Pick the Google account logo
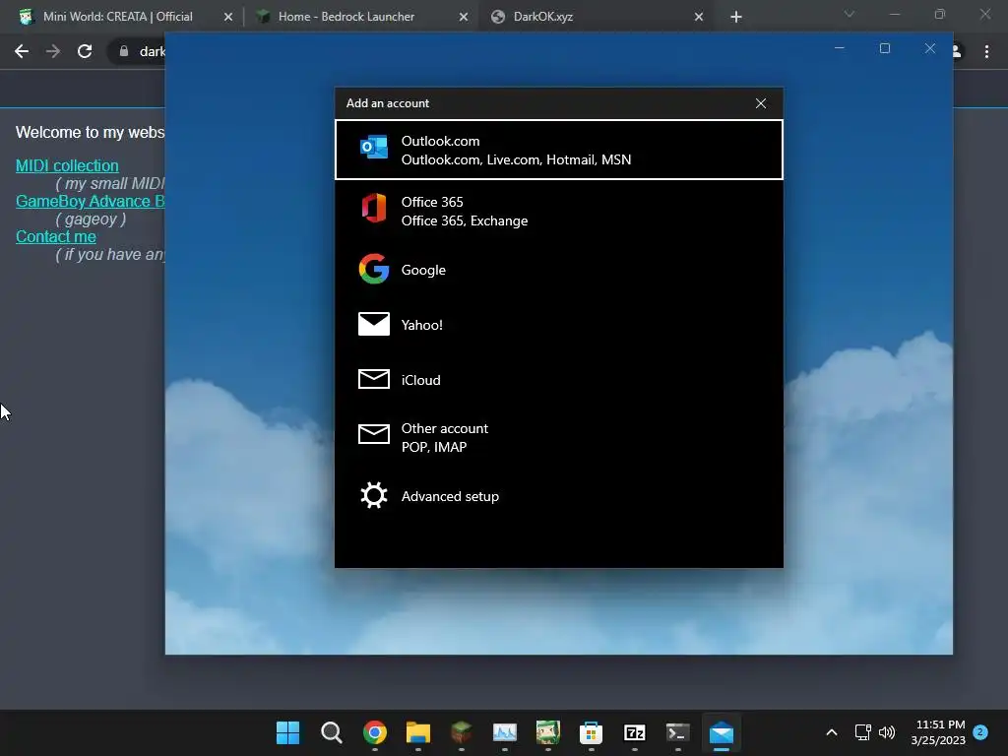The image size is (1008, 756). [x=373, y=269]
